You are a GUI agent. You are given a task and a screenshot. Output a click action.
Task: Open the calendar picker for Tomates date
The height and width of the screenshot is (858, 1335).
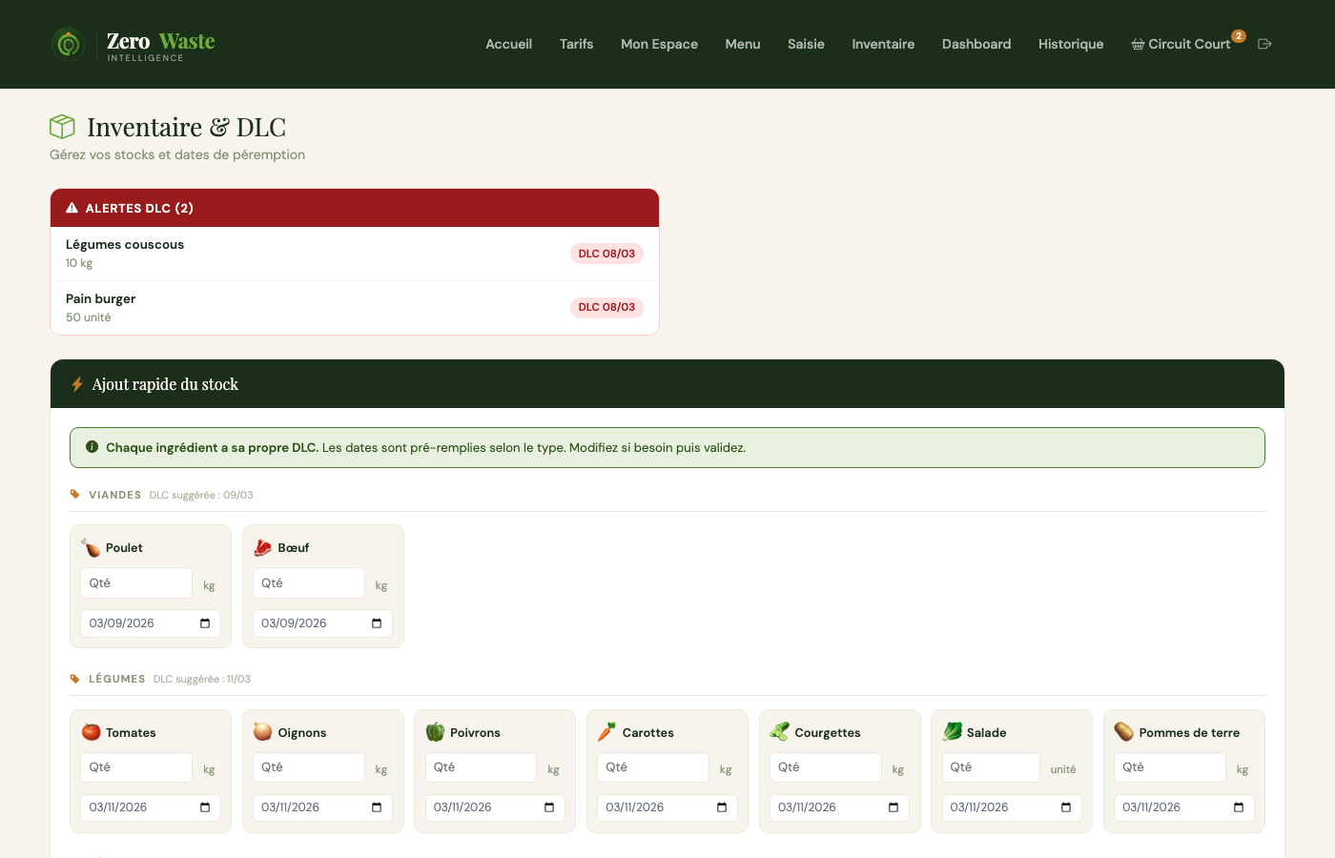(205, 807)
